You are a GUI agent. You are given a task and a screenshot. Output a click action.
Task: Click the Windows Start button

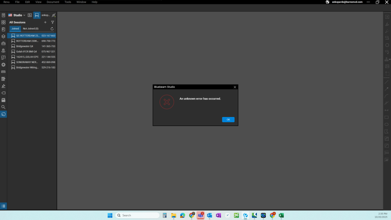[110, 215]
